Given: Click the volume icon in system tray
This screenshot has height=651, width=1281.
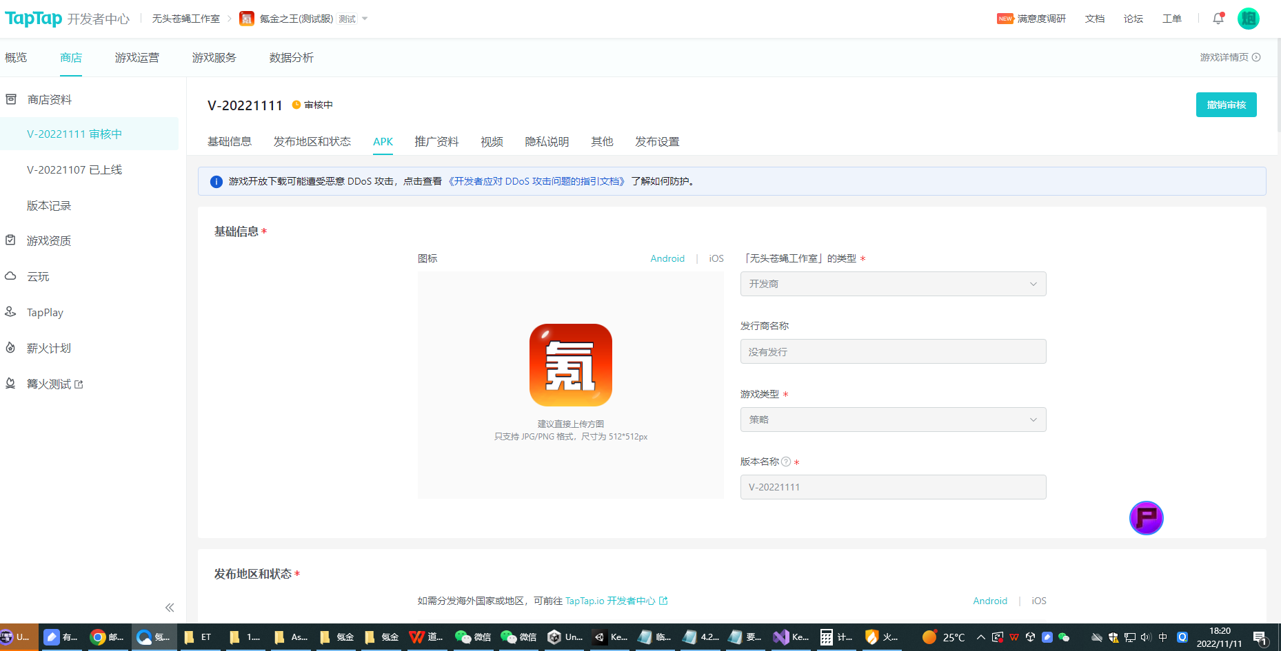Looking at the screenshot, I should click(1146, 637).
